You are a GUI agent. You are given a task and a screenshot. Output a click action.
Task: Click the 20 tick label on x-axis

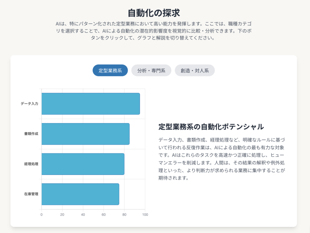point(62,215)
